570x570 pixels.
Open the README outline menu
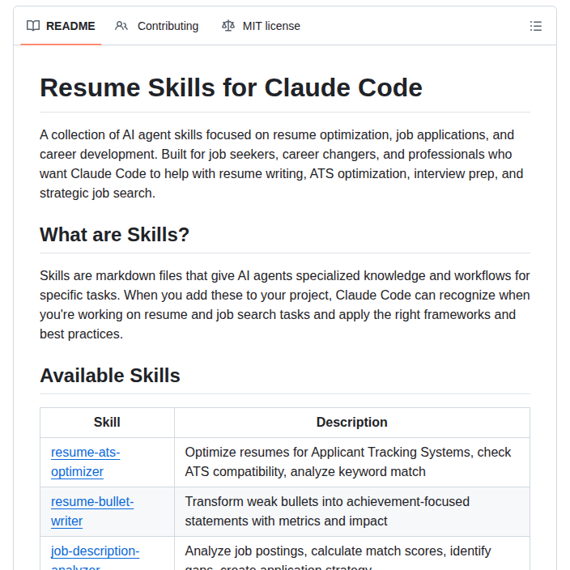[535, 26]
